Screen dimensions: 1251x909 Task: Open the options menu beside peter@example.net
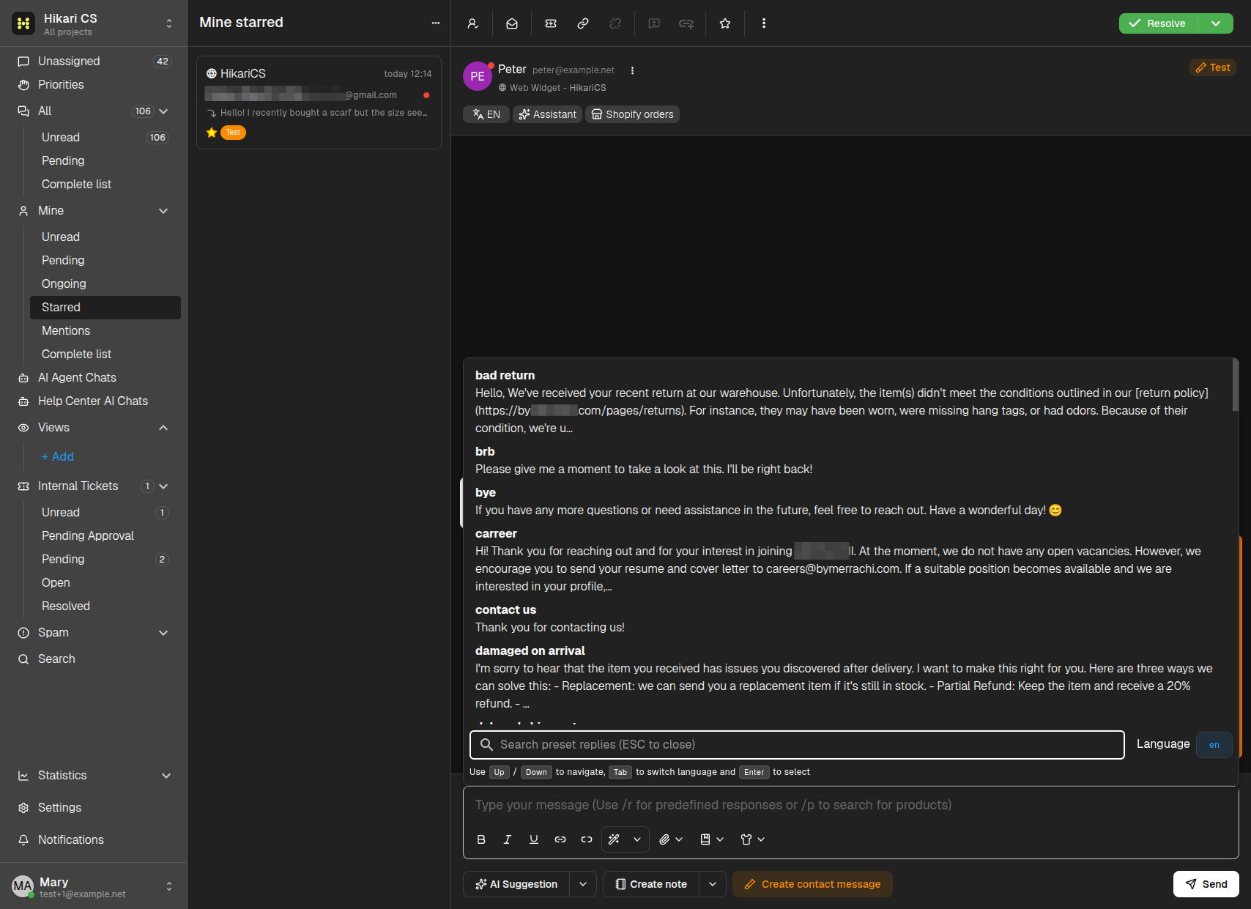point(632,70)
